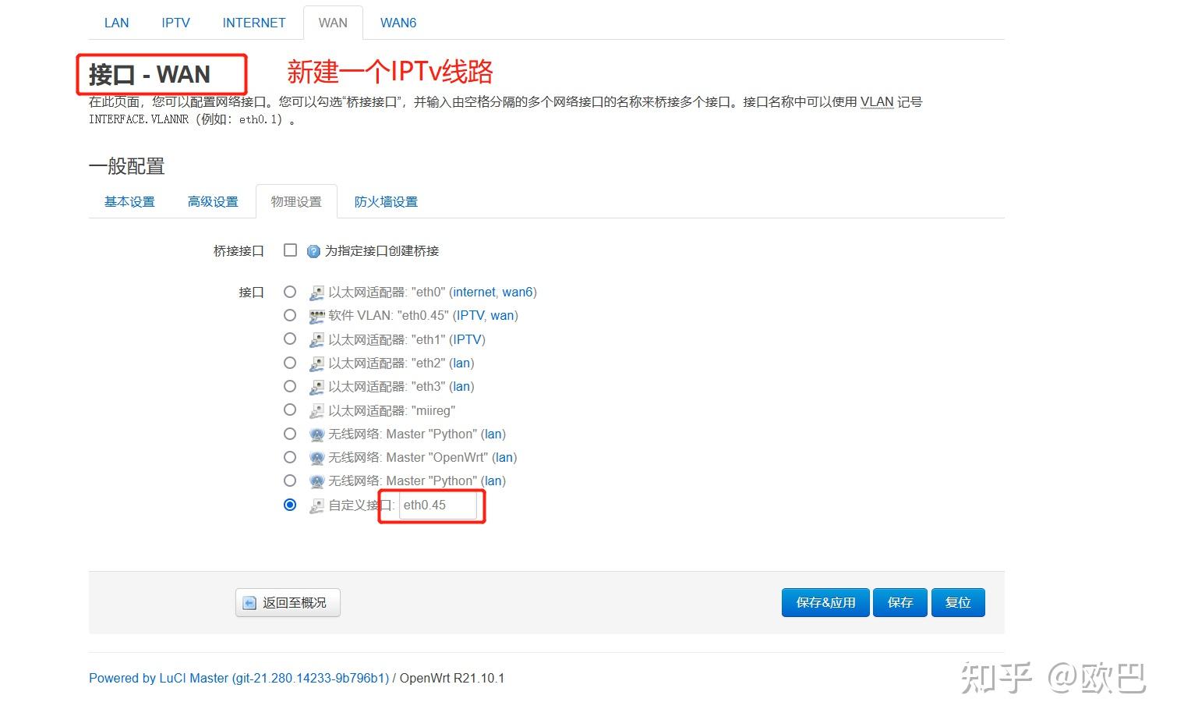This screenshot has height=727, width=1177.
Task: Click the Ethernet adapter icon beside eth1 (IPTV)
Action: (x=316, y=339)
